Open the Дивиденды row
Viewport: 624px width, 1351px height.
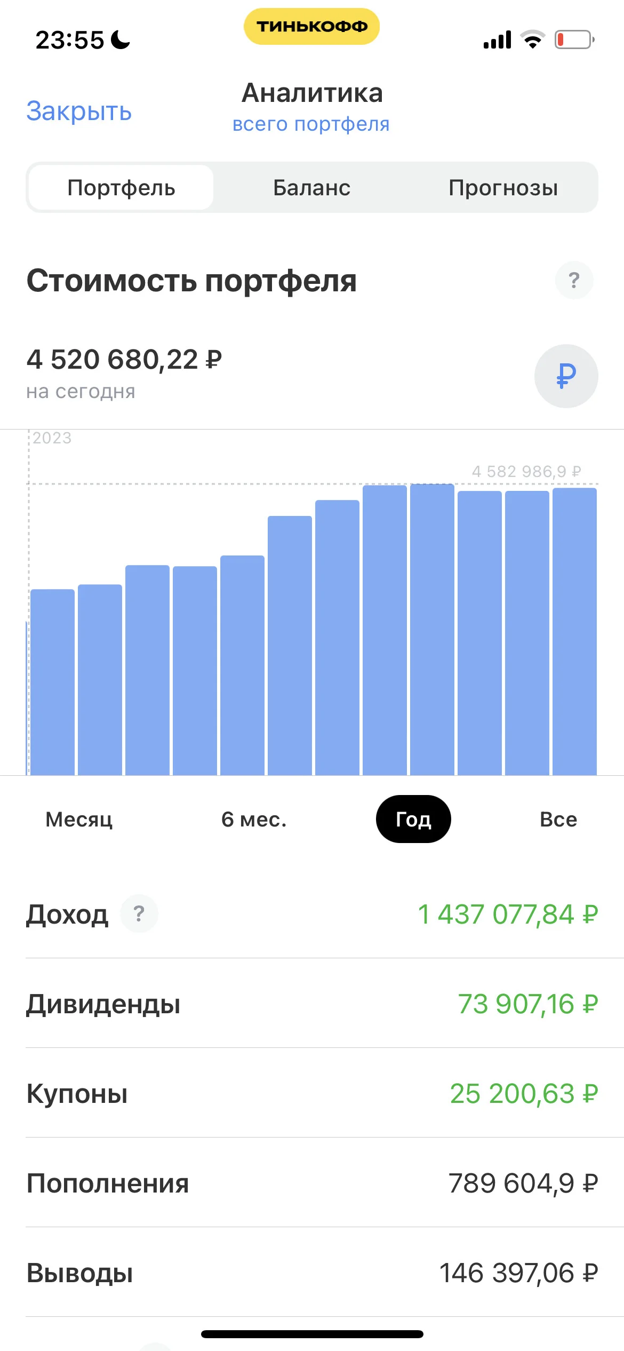click(x=312, y=1004)
